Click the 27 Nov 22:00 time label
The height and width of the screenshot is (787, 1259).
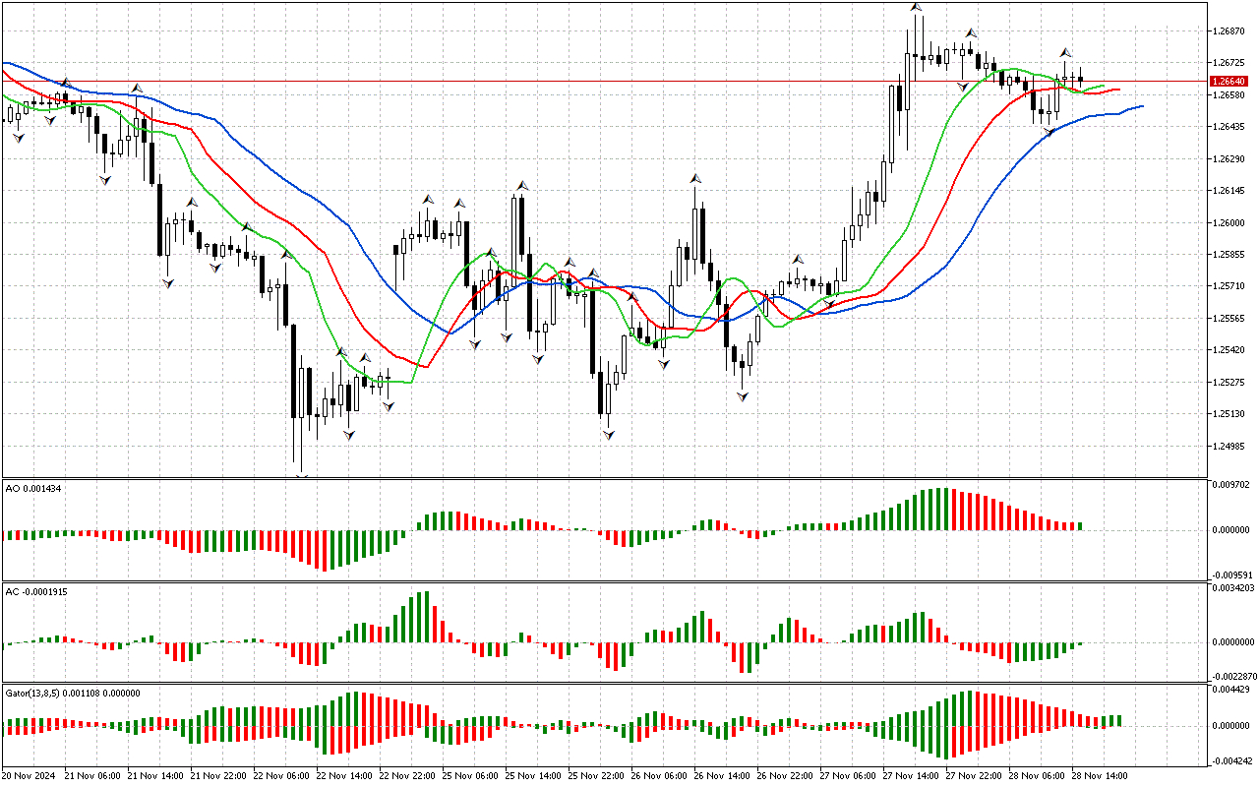[974, 775]
